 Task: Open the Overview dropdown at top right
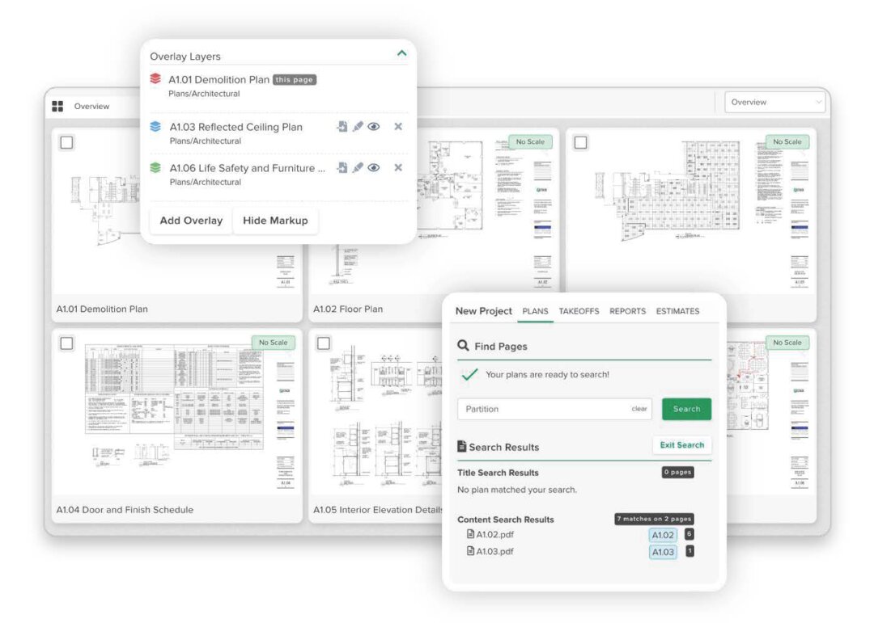774,102
